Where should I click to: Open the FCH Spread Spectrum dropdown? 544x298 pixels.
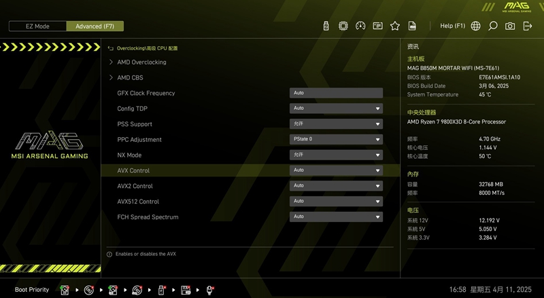click(x=336, y=217)
